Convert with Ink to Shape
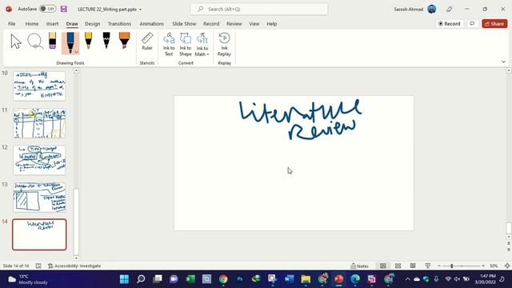The width and height of the screenshot is (512, 288). (x=186, y=45)
